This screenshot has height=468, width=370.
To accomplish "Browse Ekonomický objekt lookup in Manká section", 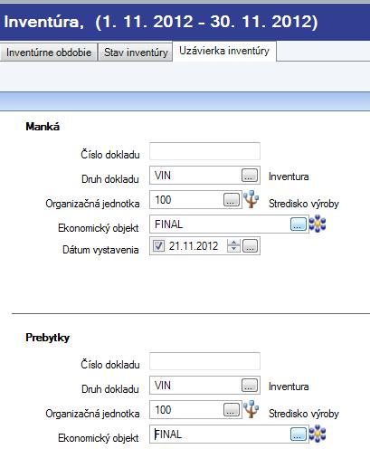I will tap(299, 224).
